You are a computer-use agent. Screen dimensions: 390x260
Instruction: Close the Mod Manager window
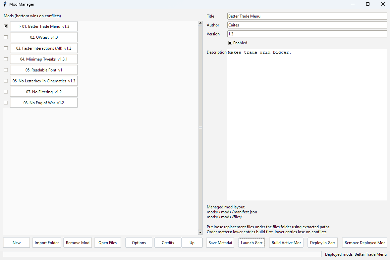(x=383, y=4)
